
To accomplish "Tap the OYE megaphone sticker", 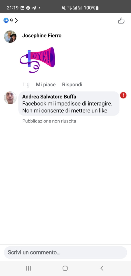I will point(37,60).
